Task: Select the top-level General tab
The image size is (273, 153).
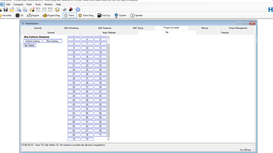Action: click(x=38, y=28)
